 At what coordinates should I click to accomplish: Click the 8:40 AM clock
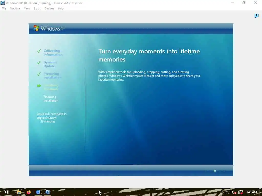pyautogui.click(x=251, y=192)
